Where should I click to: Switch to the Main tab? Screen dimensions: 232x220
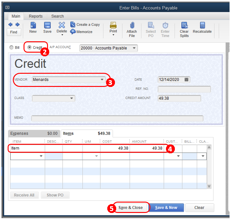tap(16, 16)
